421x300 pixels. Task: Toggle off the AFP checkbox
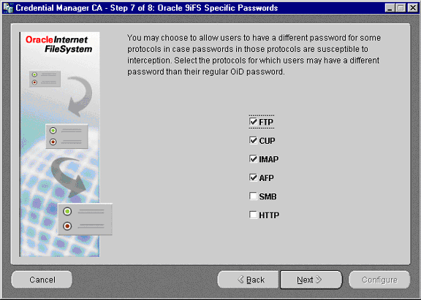coord(253,177)
